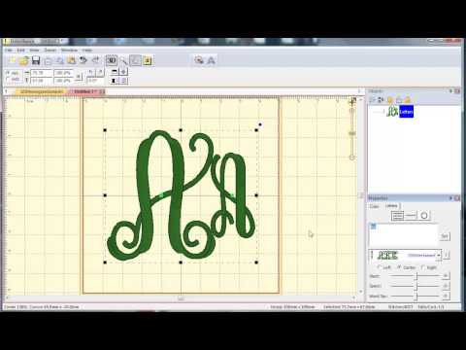This screenshot has height=350, width=466.
Task: Adjust the Slant slider
Action: tap(415, 276)
